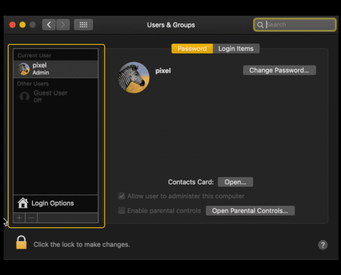The width and height of the screenshot is (341, 275).
Task: Toggle Allow user to administer this computer
Action: (122, 196)
